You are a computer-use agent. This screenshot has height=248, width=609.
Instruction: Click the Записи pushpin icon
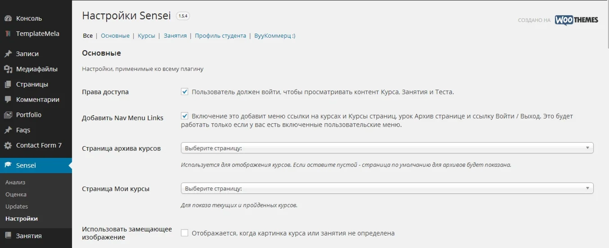(8, 54)
